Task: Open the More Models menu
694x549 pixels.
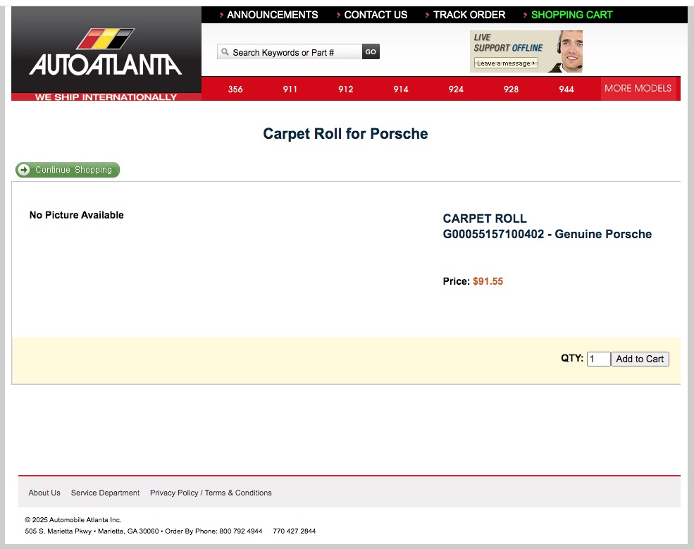Action: [638, 89]
